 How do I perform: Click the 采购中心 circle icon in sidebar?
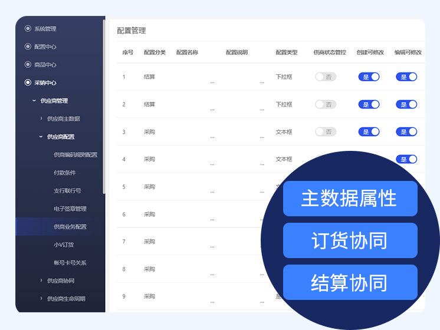28,83
